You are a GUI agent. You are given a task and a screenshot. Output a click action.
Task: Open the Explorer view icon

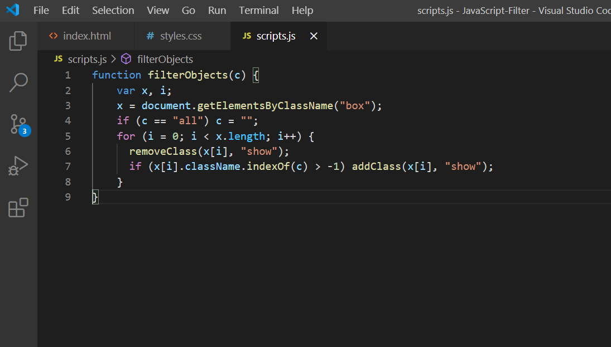18,40
